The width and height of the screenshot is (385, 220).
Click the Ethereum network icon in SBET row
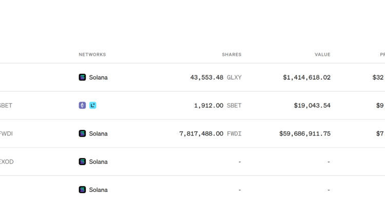tap(82, 105)
